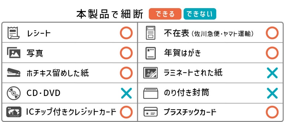The image size is (285, 122).
Task: Click the blue X beside ラミネートされた紙
Action: pos(272,73)
